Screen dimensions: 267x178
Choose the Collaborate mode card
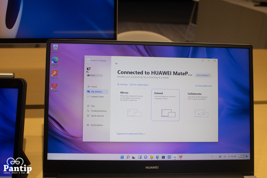[x=198, y=106]
